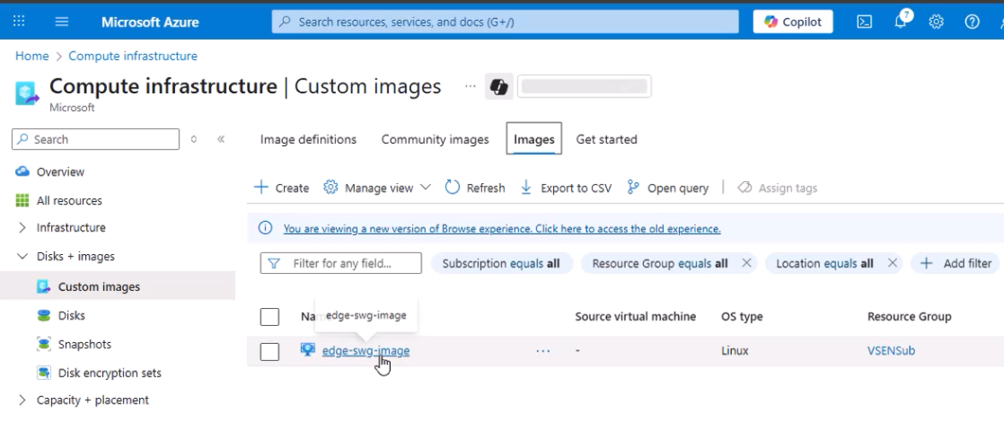Click the Microsoft Azure logo text
This screenshot has width=1004, height=422.
(151, 22)
